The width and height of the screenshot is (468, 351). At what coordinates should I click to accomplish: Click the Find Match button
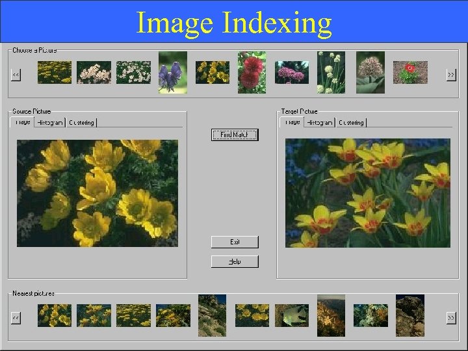pos(235,135)
